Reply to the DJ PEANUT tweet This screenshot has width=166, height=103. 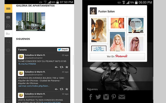point(56,67)
